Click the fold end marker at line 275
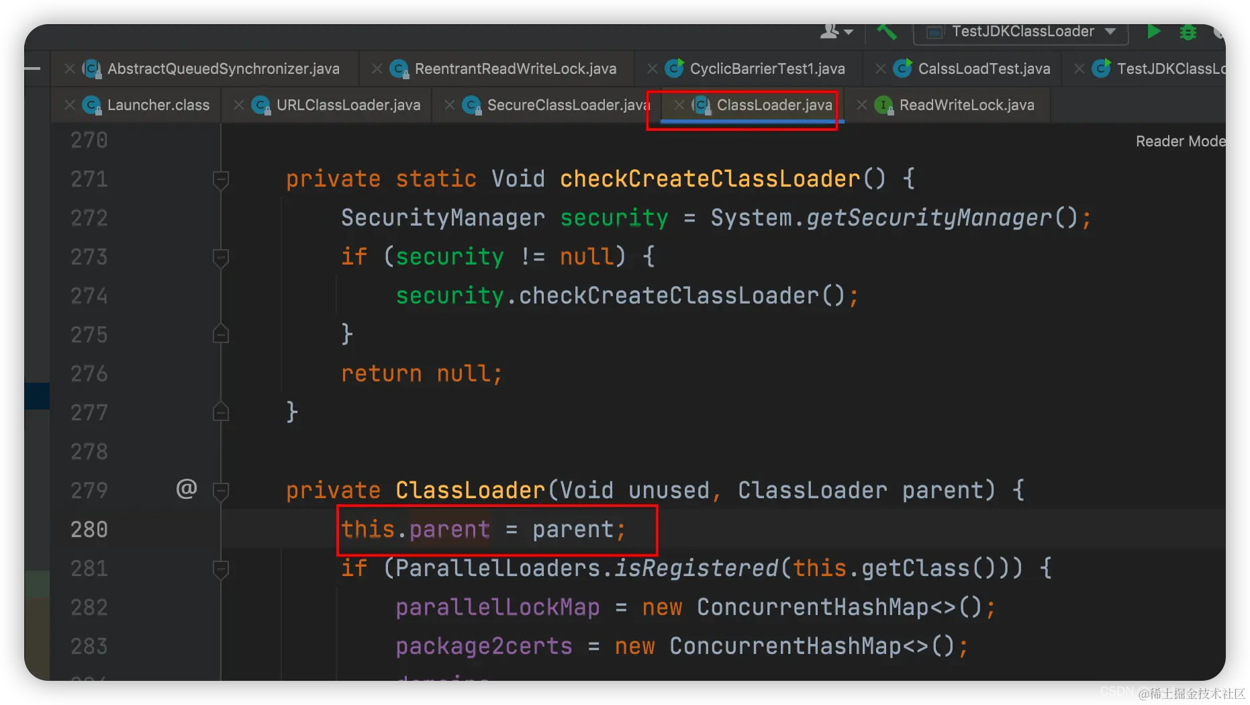 click(x=220, y=334)
